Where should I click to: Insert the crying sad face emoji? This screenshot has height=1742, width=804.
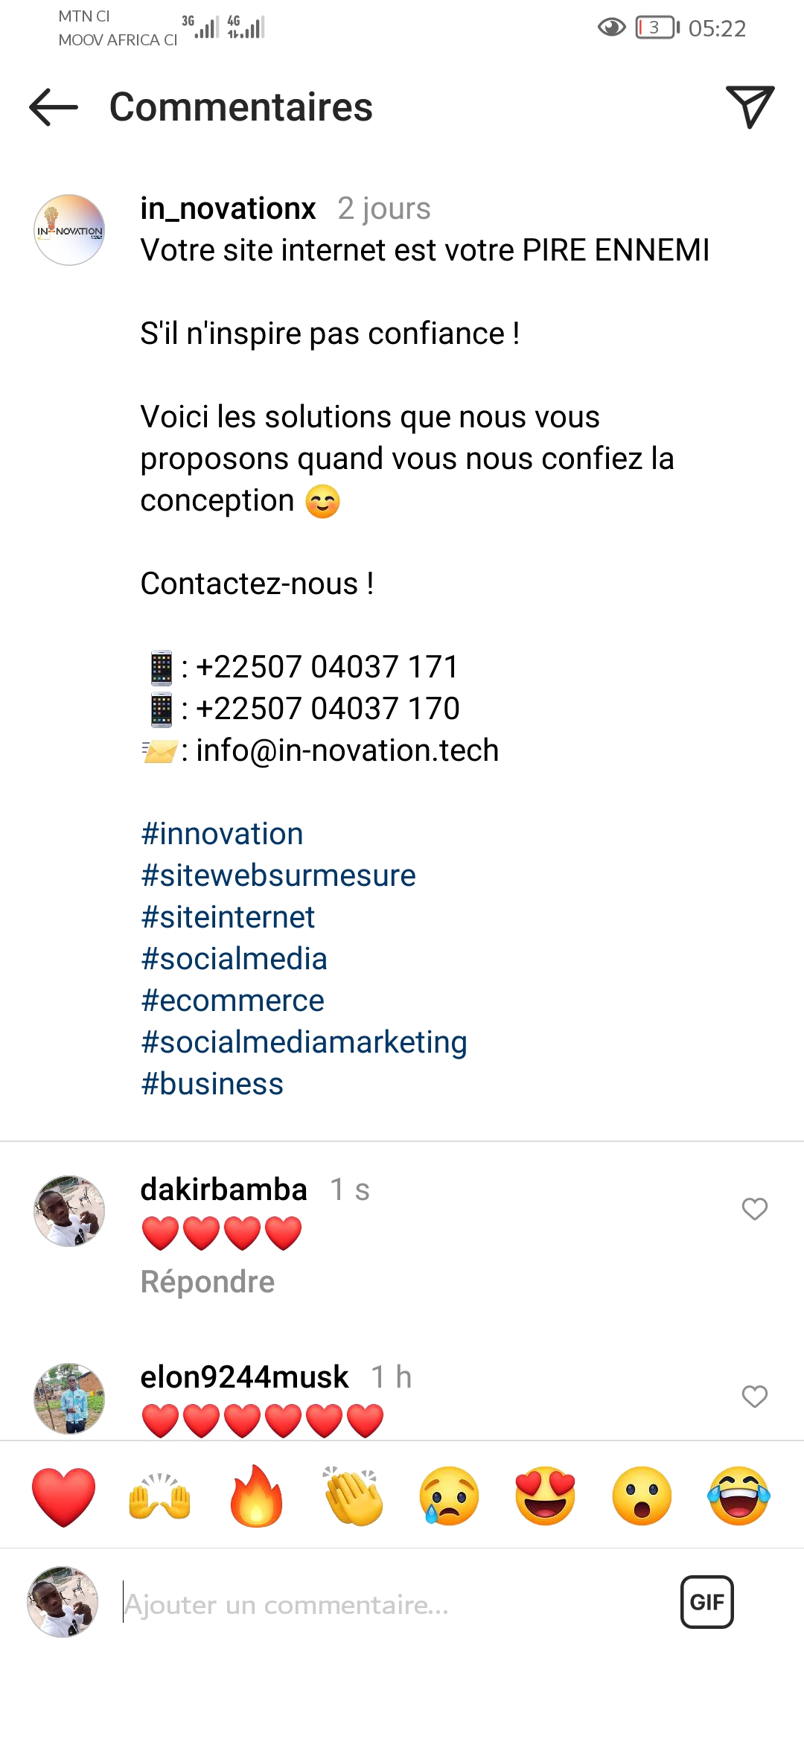[x=449, y=1496]
